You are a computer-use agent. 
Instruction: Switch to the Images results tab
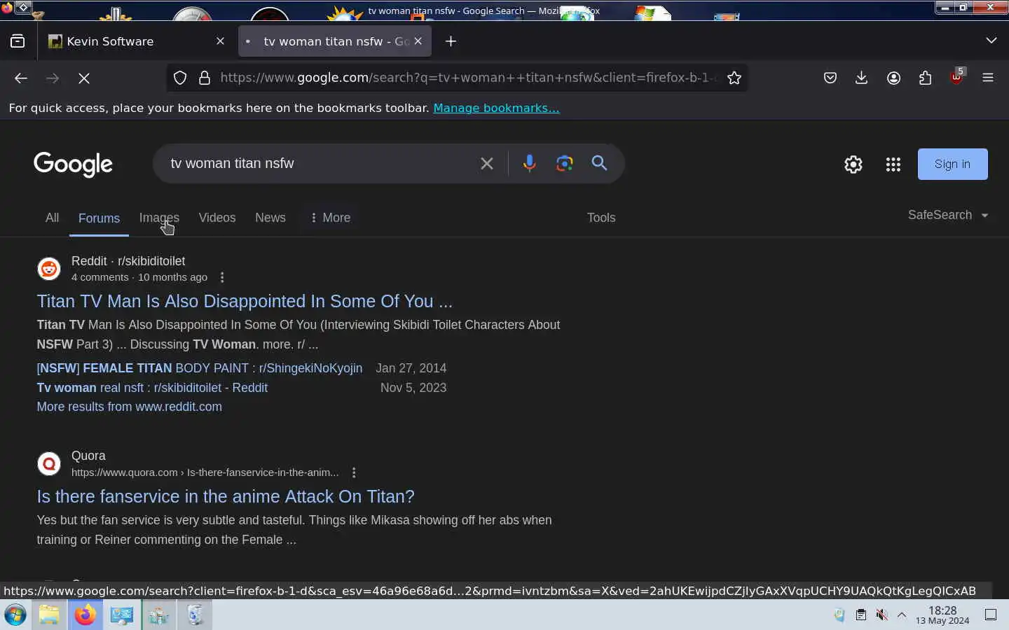click(x=159, y=218)
